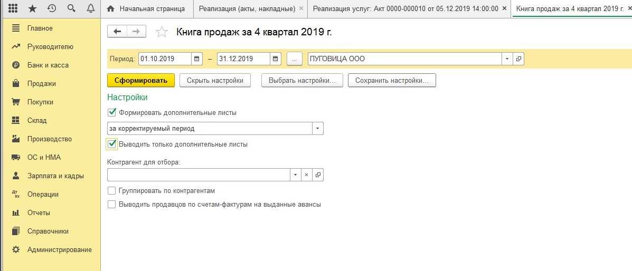Open the History clock icon
632x271 pixels.
52,9
